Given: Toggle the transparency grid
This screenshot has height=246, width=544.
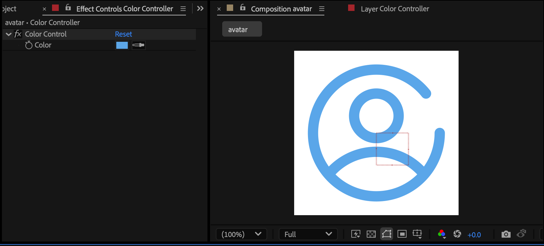Looking at the screenshot, I should [x=371, y=234].
